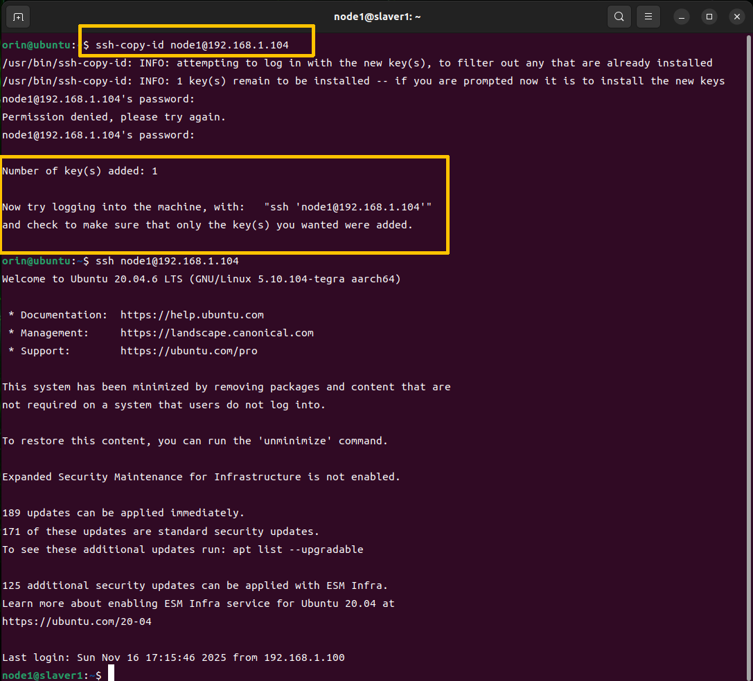Click the '* Management:' label

[x=49, y=333]
